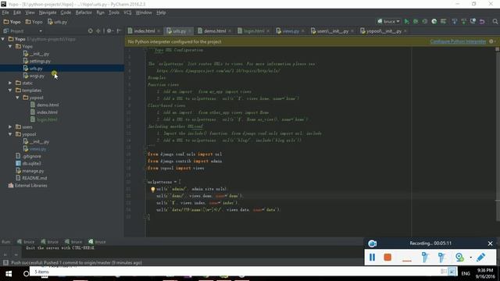Click the Hide Project panel icon
Screen dimensions: 500x281
[x=119, y=31]
